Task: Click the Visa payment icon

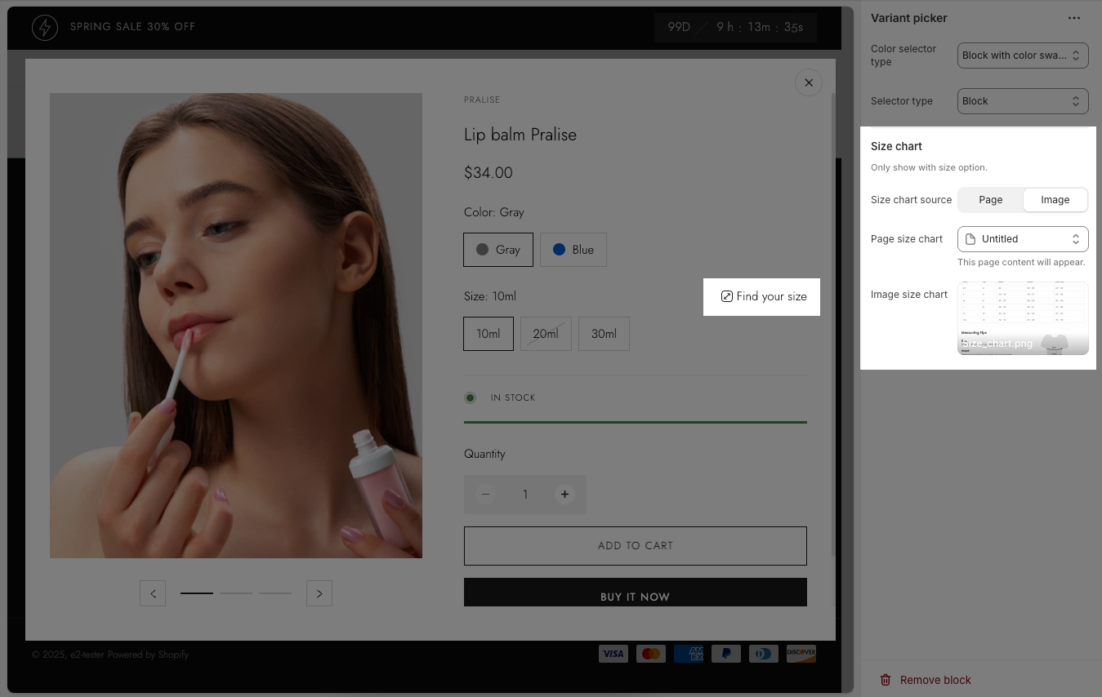Action: (x=613, y=654)
